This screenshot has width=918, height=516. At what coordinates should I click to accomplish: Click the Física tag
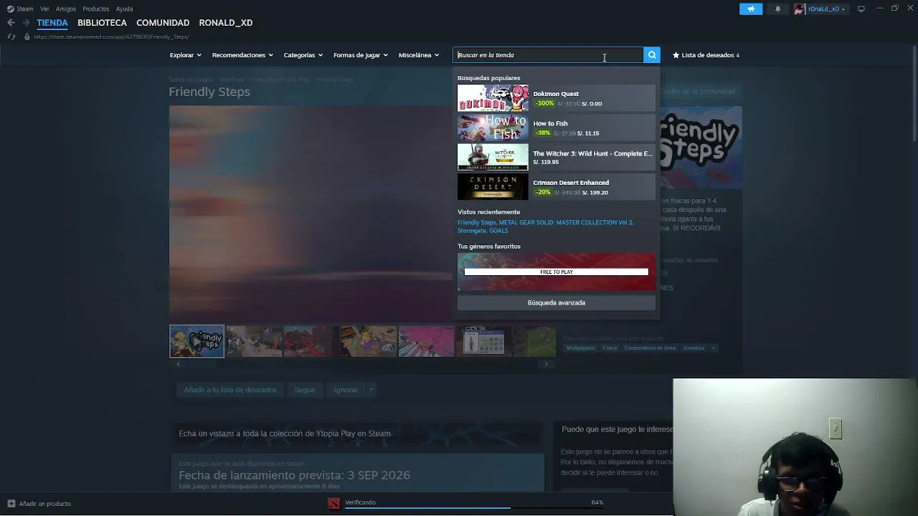610,348
